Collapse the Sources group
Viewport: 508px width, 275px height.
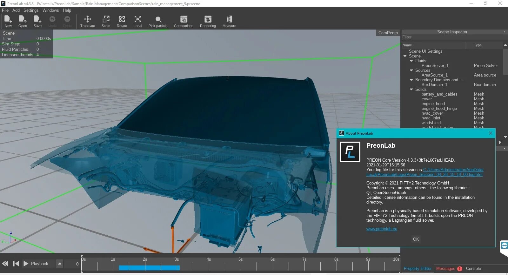tap(411, 70)
